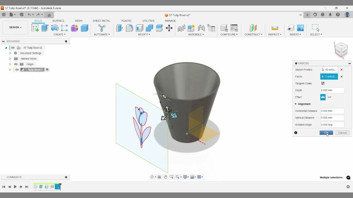Open the Measure tool under Inspect
Viewport: 353px width, 198px height.
tap(274, 28)
